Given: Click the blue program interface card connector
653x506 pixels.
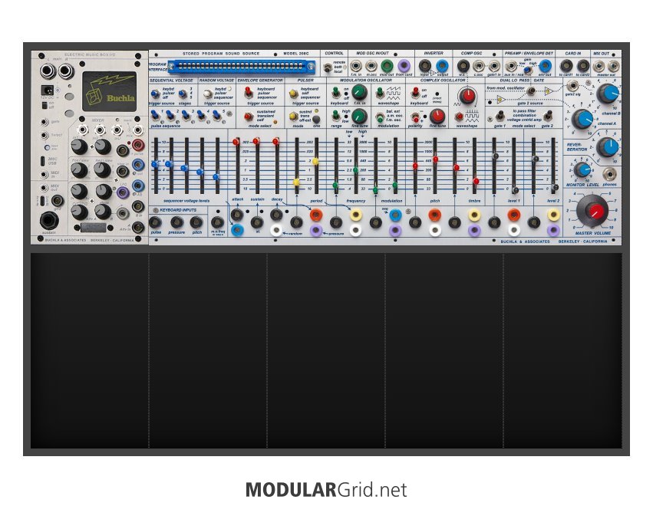Looking at the screenshot, I should point(241,66).
